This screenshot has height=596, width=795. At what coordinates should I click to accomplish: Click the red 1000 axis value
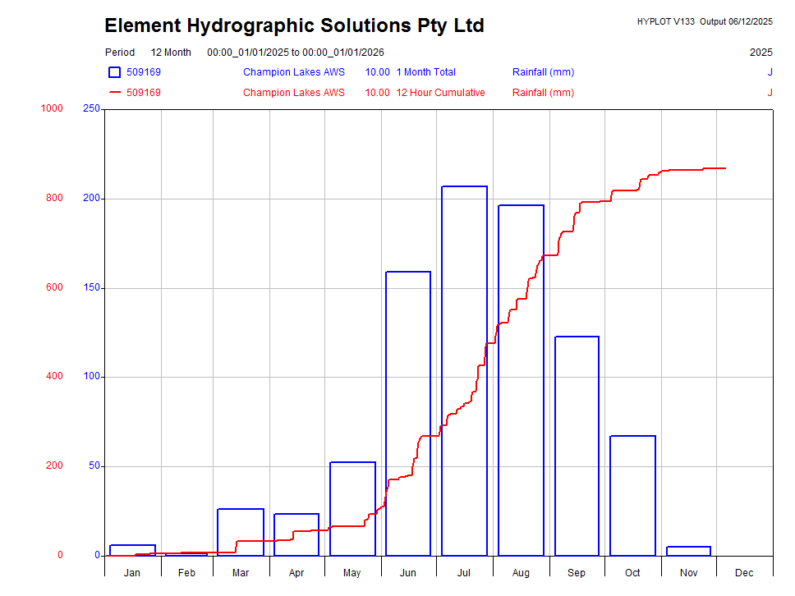(52, 108)
